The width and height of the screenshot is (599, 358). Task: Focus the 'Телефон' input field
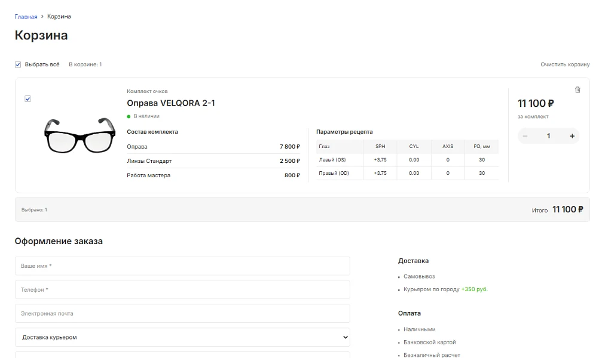click(x=182, y=290)
